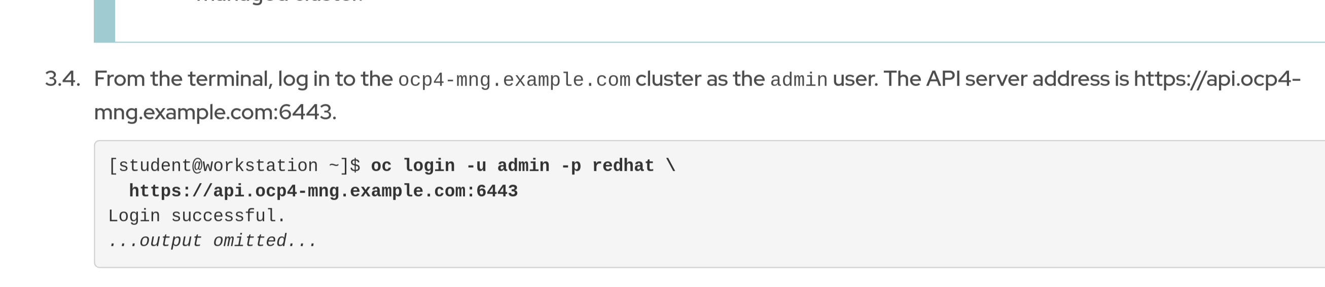Click the 'Login successful.' output line
The height and width of the screenshot is (287, 1325).
coord(196,216)
